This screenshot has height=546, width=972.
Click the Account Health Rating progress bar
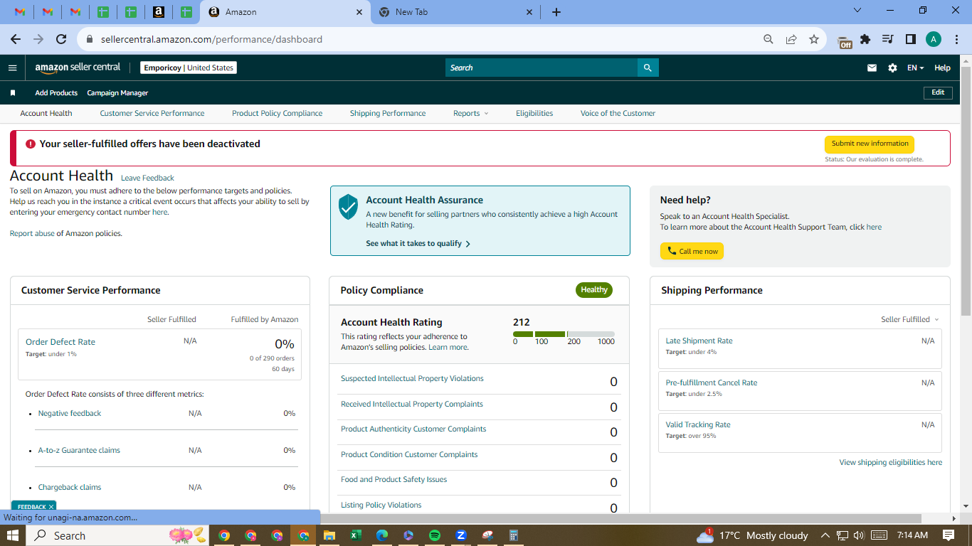tap(564, 334)
